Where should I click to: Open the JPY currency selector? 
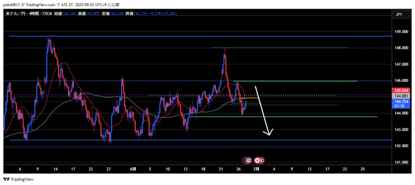pos(398,15)
